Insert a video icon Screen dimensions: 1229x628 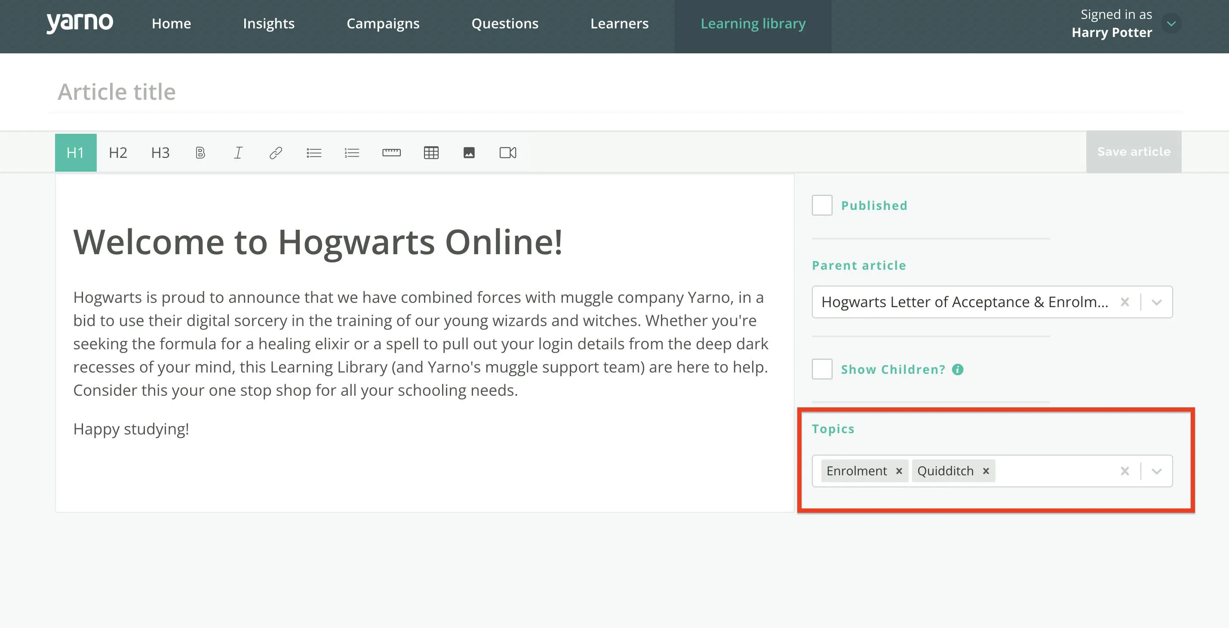507,153
